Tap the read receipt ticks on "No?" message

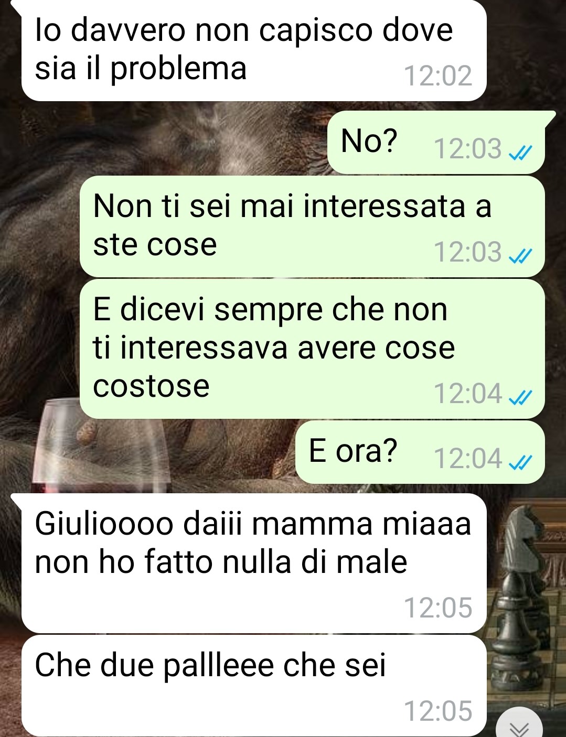(521, 152)
